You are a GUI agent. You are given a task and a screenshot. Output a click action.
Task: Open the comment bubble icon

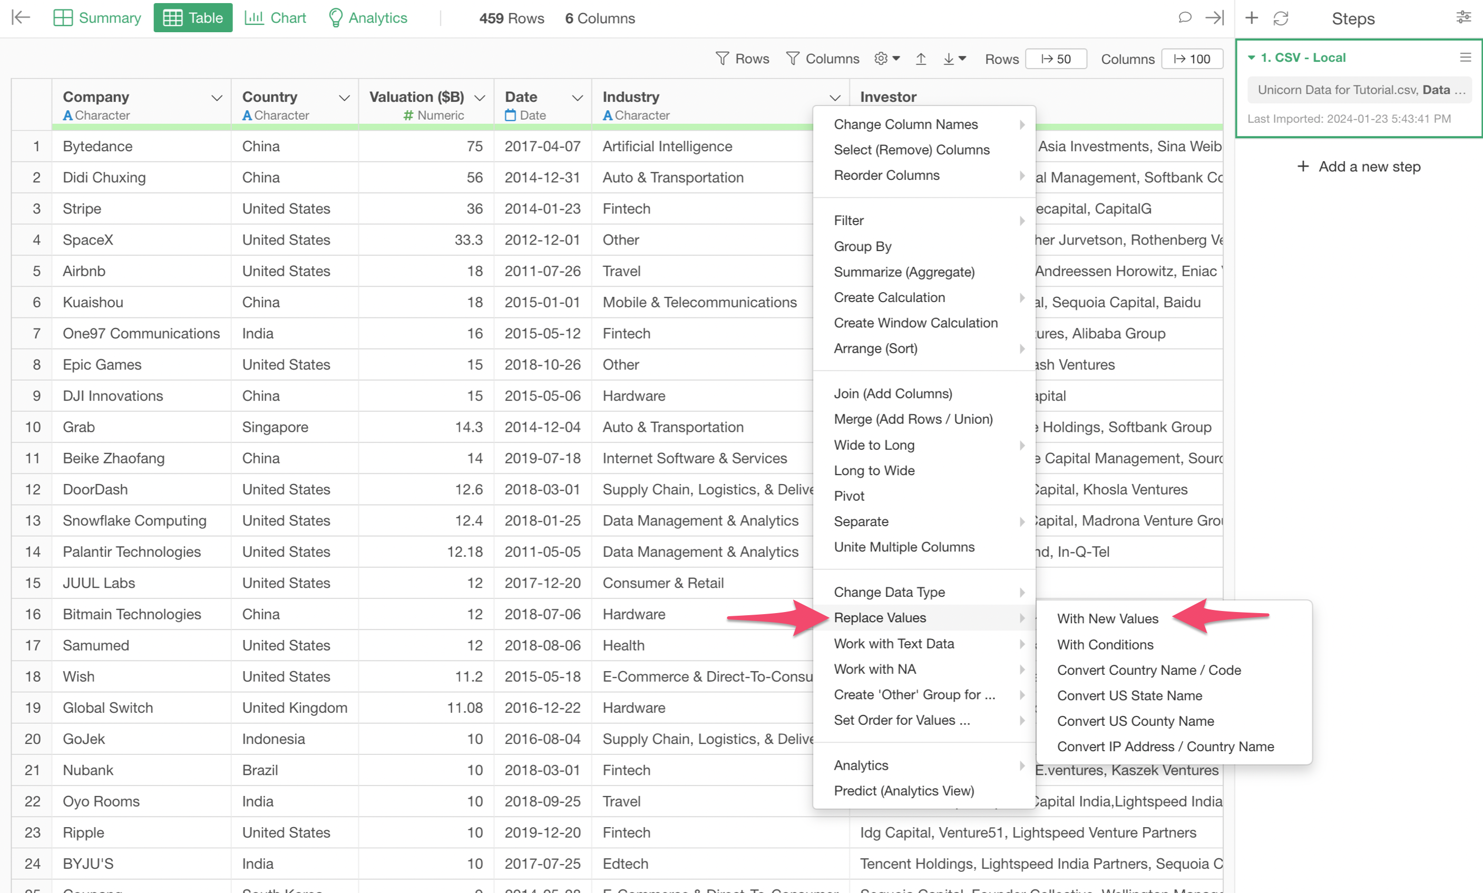(x=1185, y=17)
